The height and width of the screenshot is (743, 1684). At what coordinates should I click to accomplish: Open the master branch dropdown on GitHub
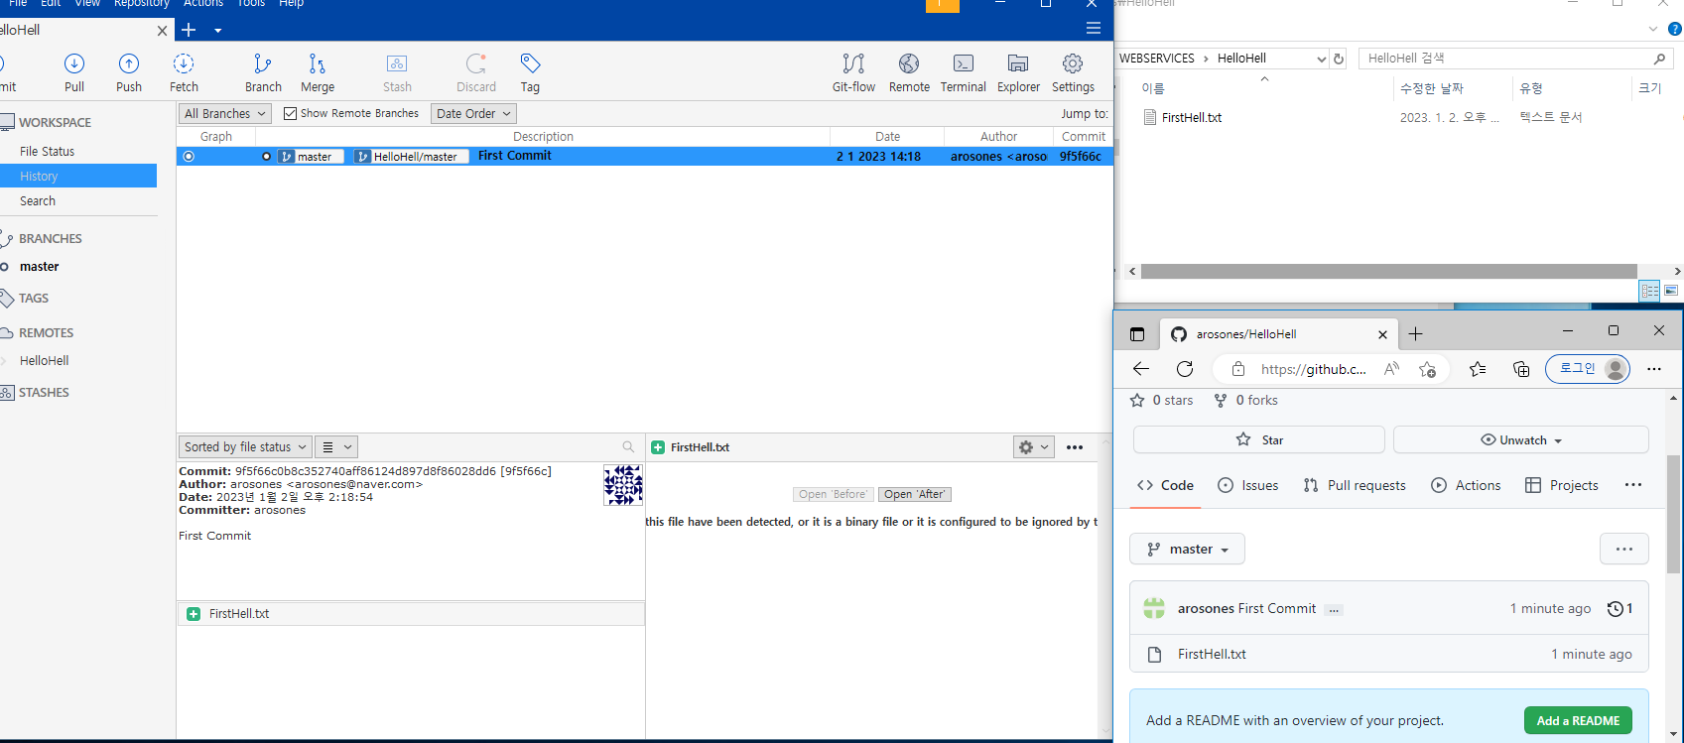tap(1187, 550)
